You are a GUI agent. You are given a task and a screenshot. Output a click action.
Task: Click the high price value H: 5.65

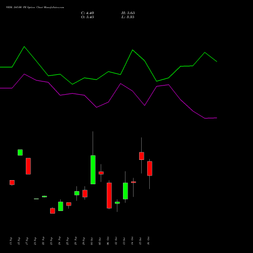[x=128, y=13]
